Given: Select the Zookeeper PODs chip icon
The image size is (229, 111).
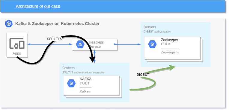Looking at the screenshot, I should pyautogui.click(x=152, y=44).
